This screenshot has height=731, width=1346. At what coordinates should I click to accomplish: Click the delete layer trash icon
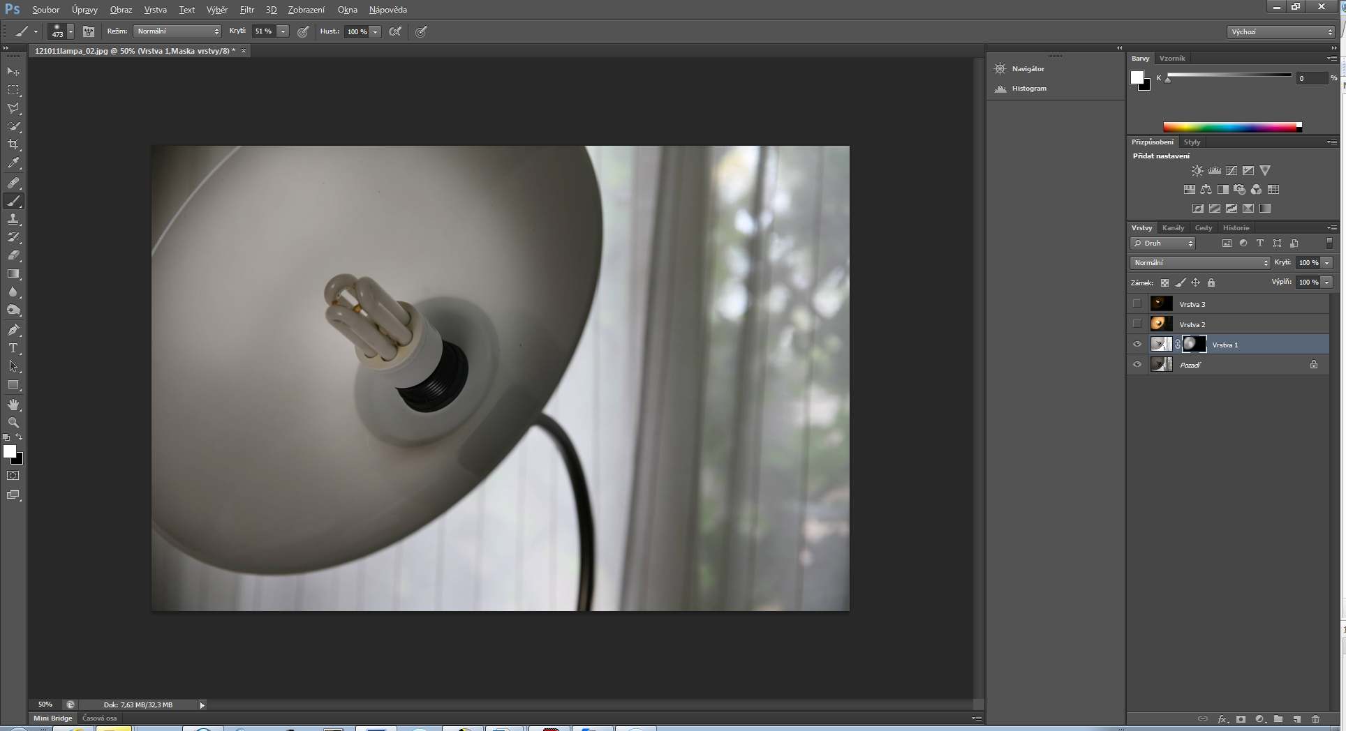[1315, 718]
